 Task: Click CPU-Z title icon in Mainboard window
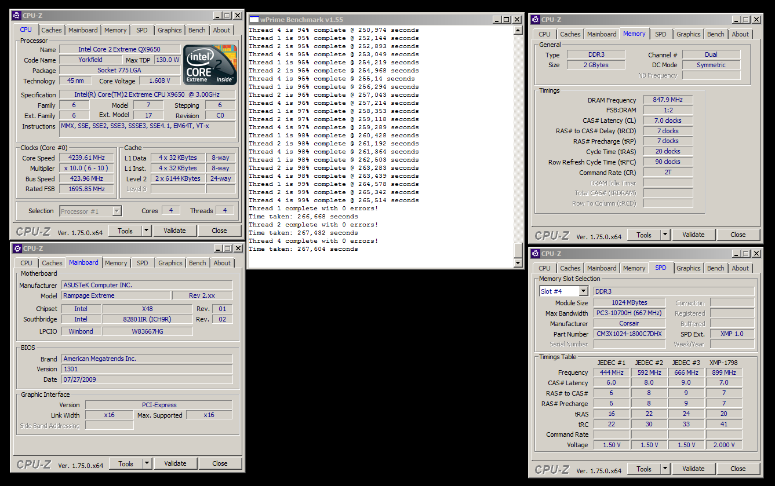click(17, 249)
